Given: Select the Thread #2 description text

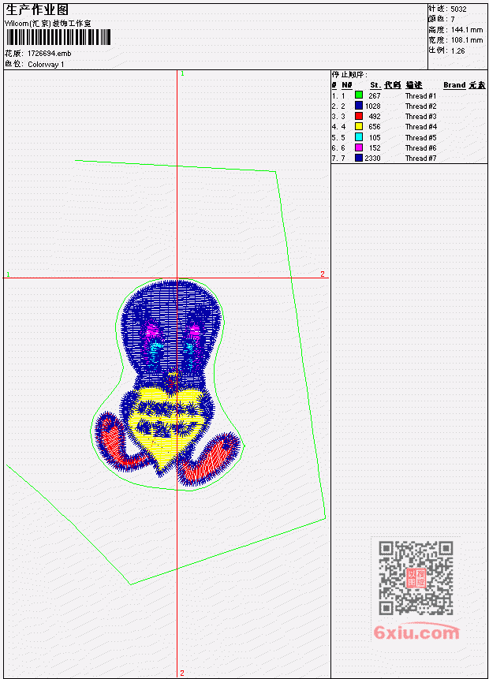Looking at the screenshot, I should pos(420,106).
